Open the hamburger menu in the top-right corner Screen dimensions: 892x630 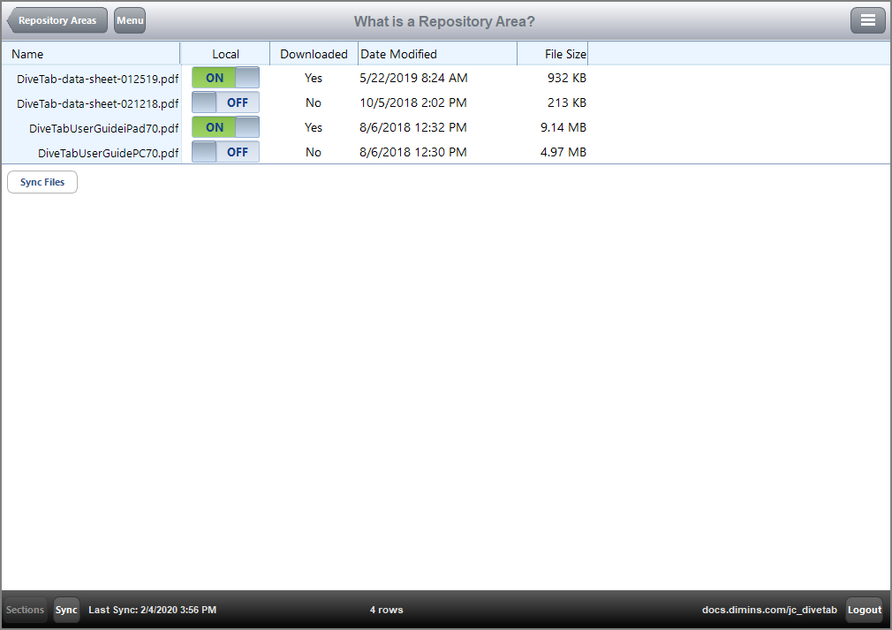pyautogui.click(x=867, y=19)
